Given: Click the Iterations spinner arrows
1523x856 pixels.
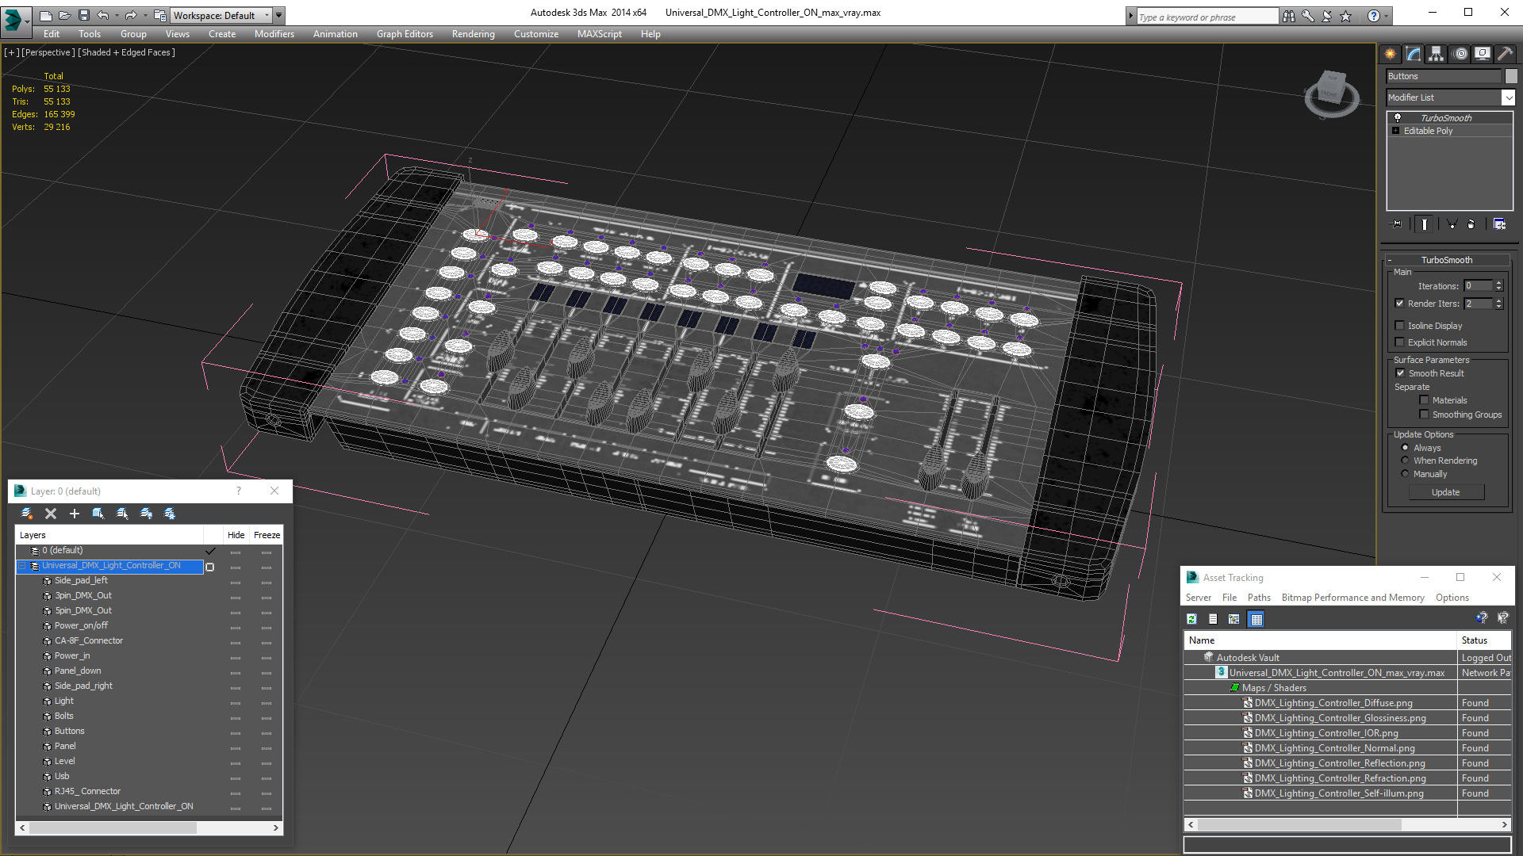Looking at the screenshot, I should pyautogui.click(x=1498, y=285).
